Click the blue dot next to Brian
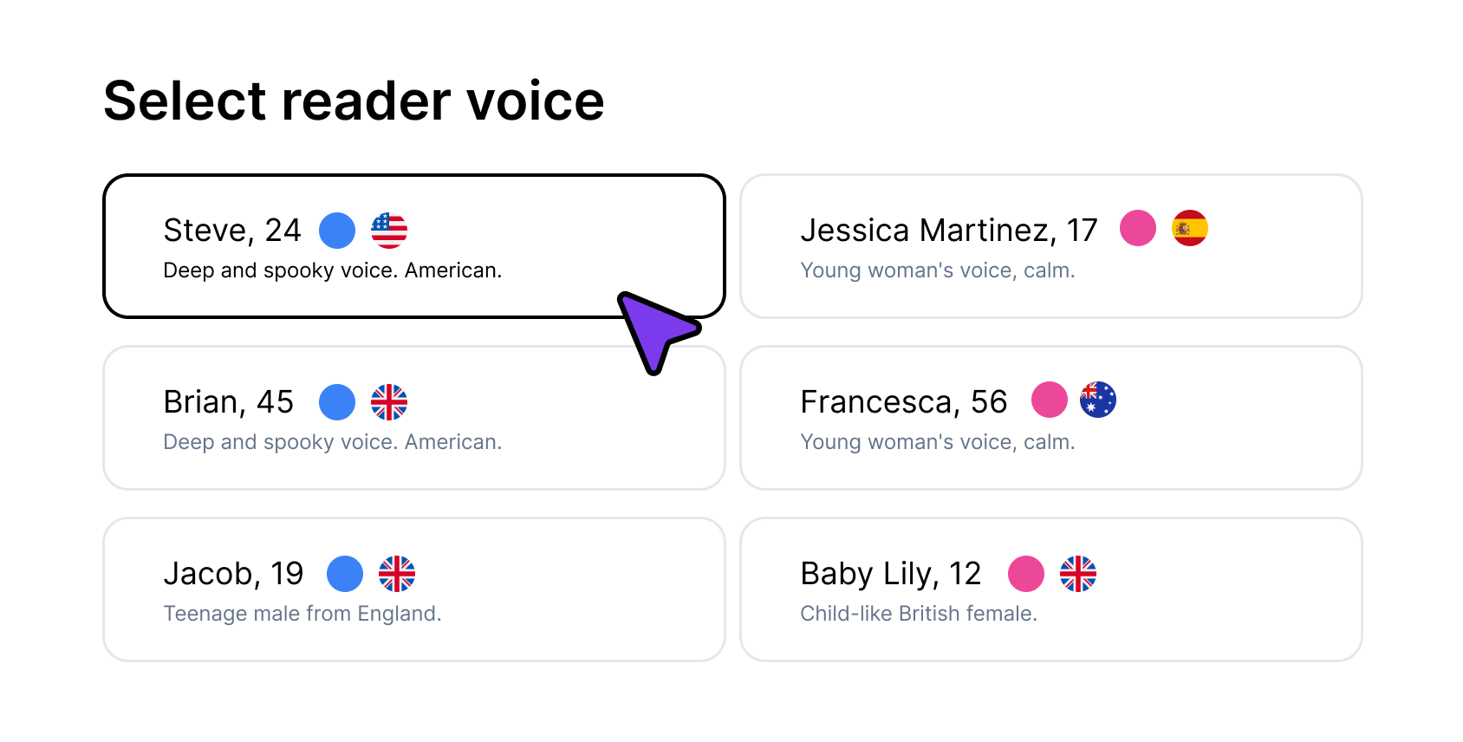 coord(337,401)
